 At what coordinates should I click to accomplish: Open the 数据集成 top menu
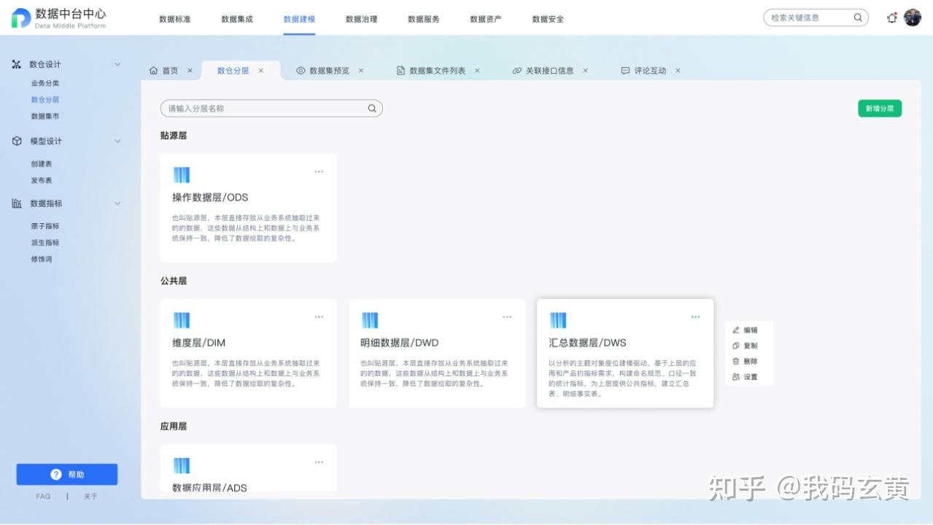(237, 19)
